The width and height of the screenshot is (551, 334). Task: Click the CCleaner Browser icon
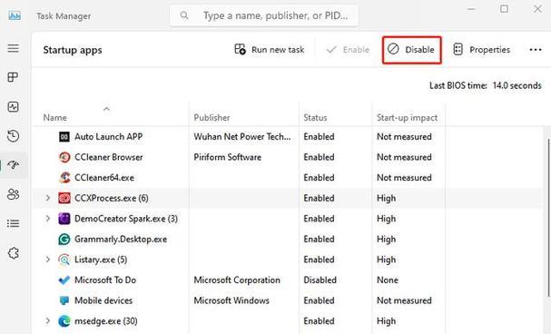64,157
